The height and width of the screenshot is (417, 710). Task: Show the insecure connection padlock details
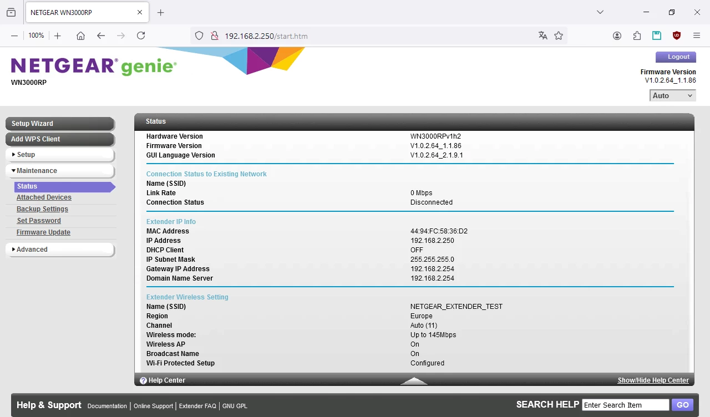pos(214,36)
